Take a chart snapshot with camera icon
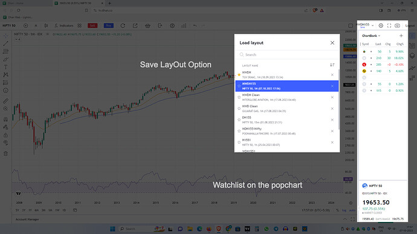 tap(397, 25)
